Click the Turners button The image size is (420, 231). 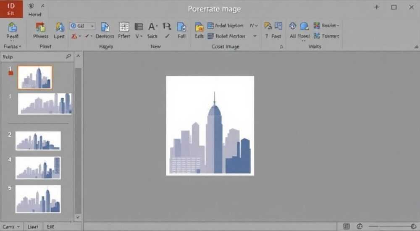point(326,36)
